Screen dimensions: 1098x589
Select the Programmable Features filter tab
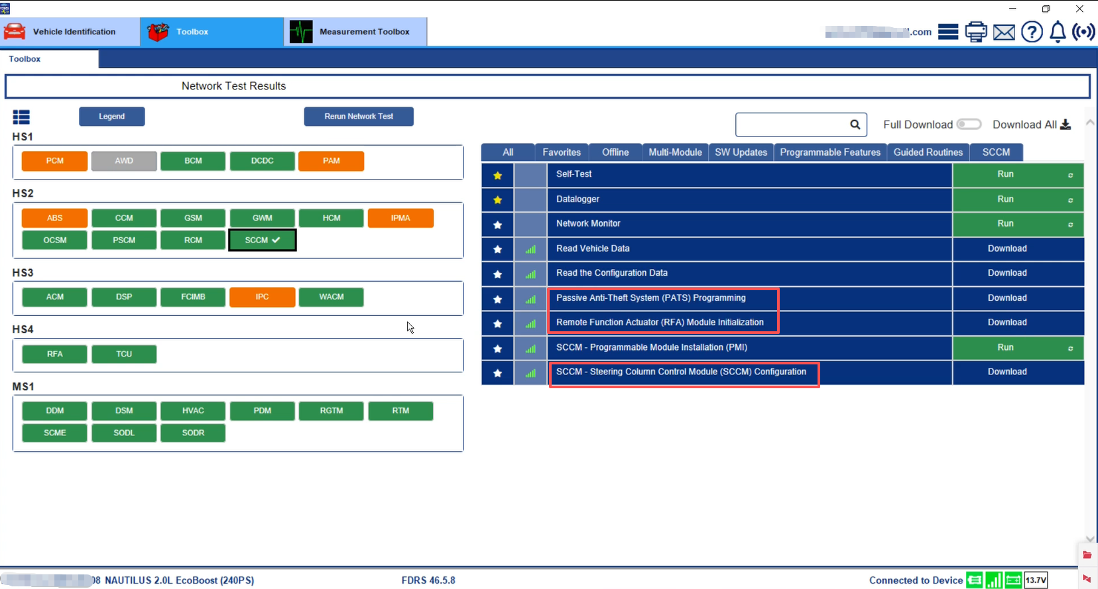click(829, 152)
